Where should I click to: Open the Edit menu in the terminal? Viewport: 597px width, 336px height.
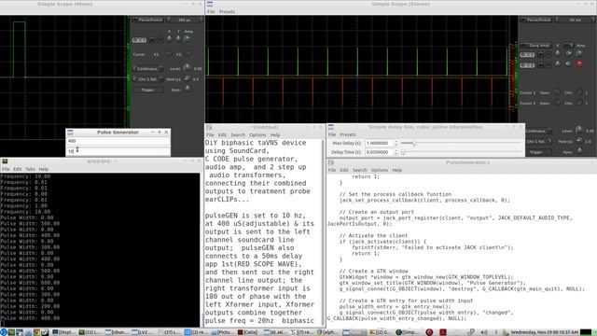click(18, 169)
